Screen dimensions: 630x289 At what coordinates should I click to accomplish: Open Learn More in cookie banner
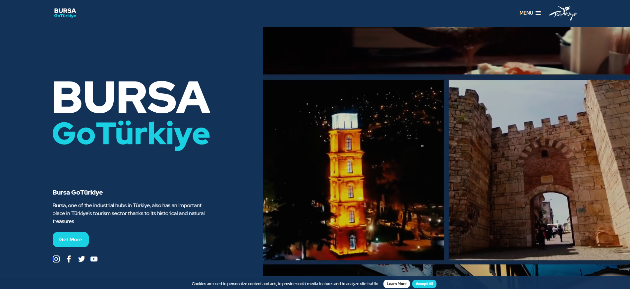(x=396, y=284)
